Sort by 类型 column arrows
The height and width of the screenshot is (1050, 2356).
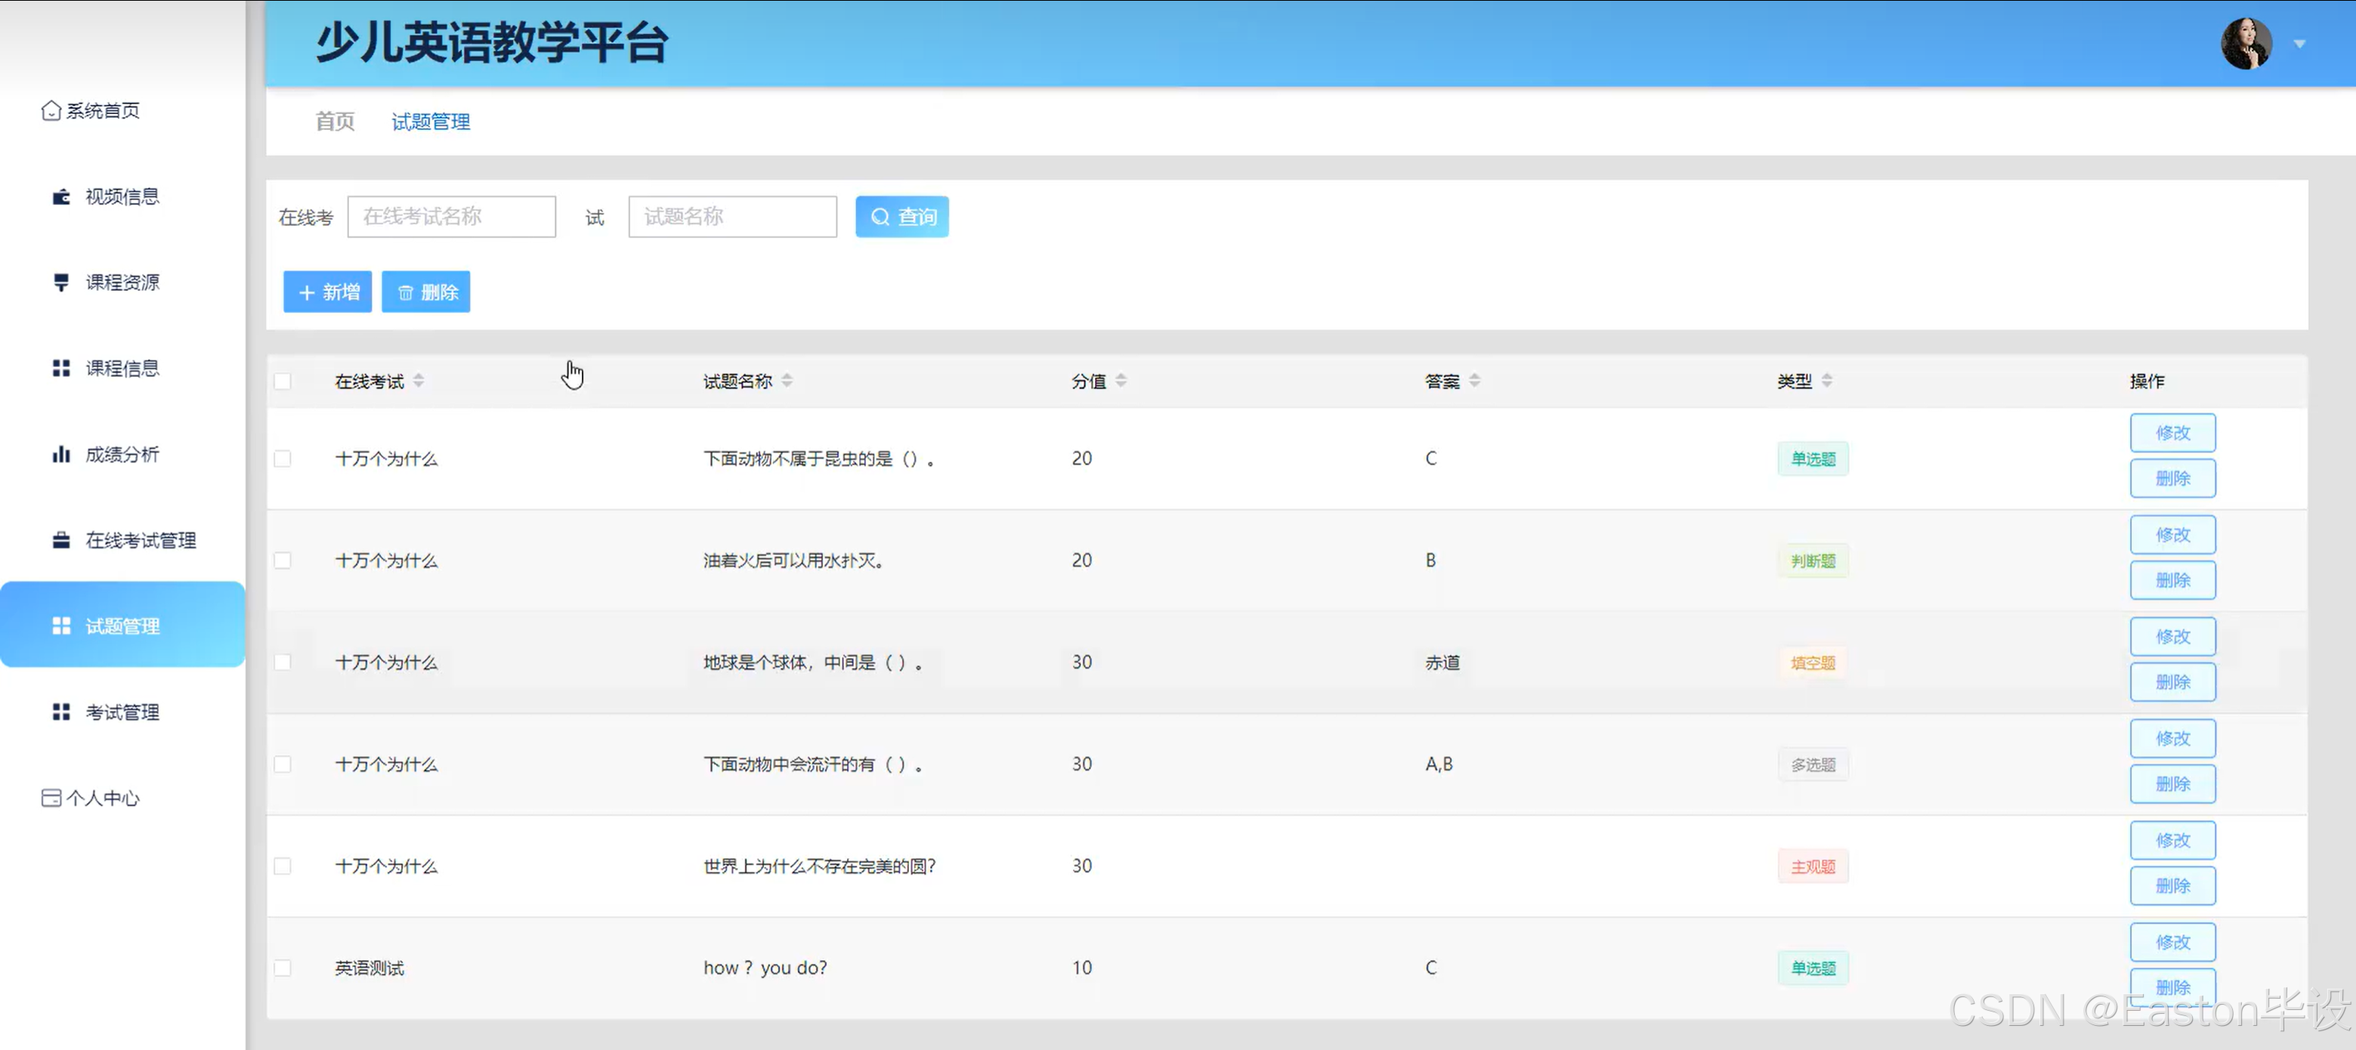[1826, 381]
